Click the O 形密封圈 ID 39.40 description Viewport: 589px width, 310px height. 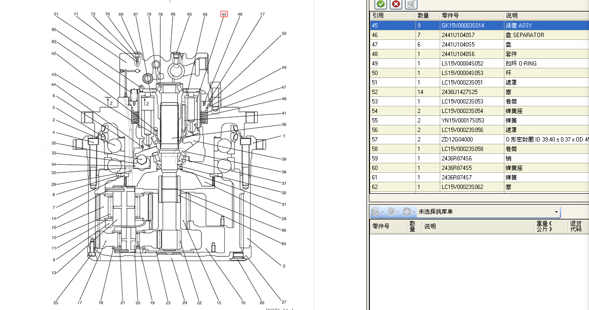[x=547, y=140]
